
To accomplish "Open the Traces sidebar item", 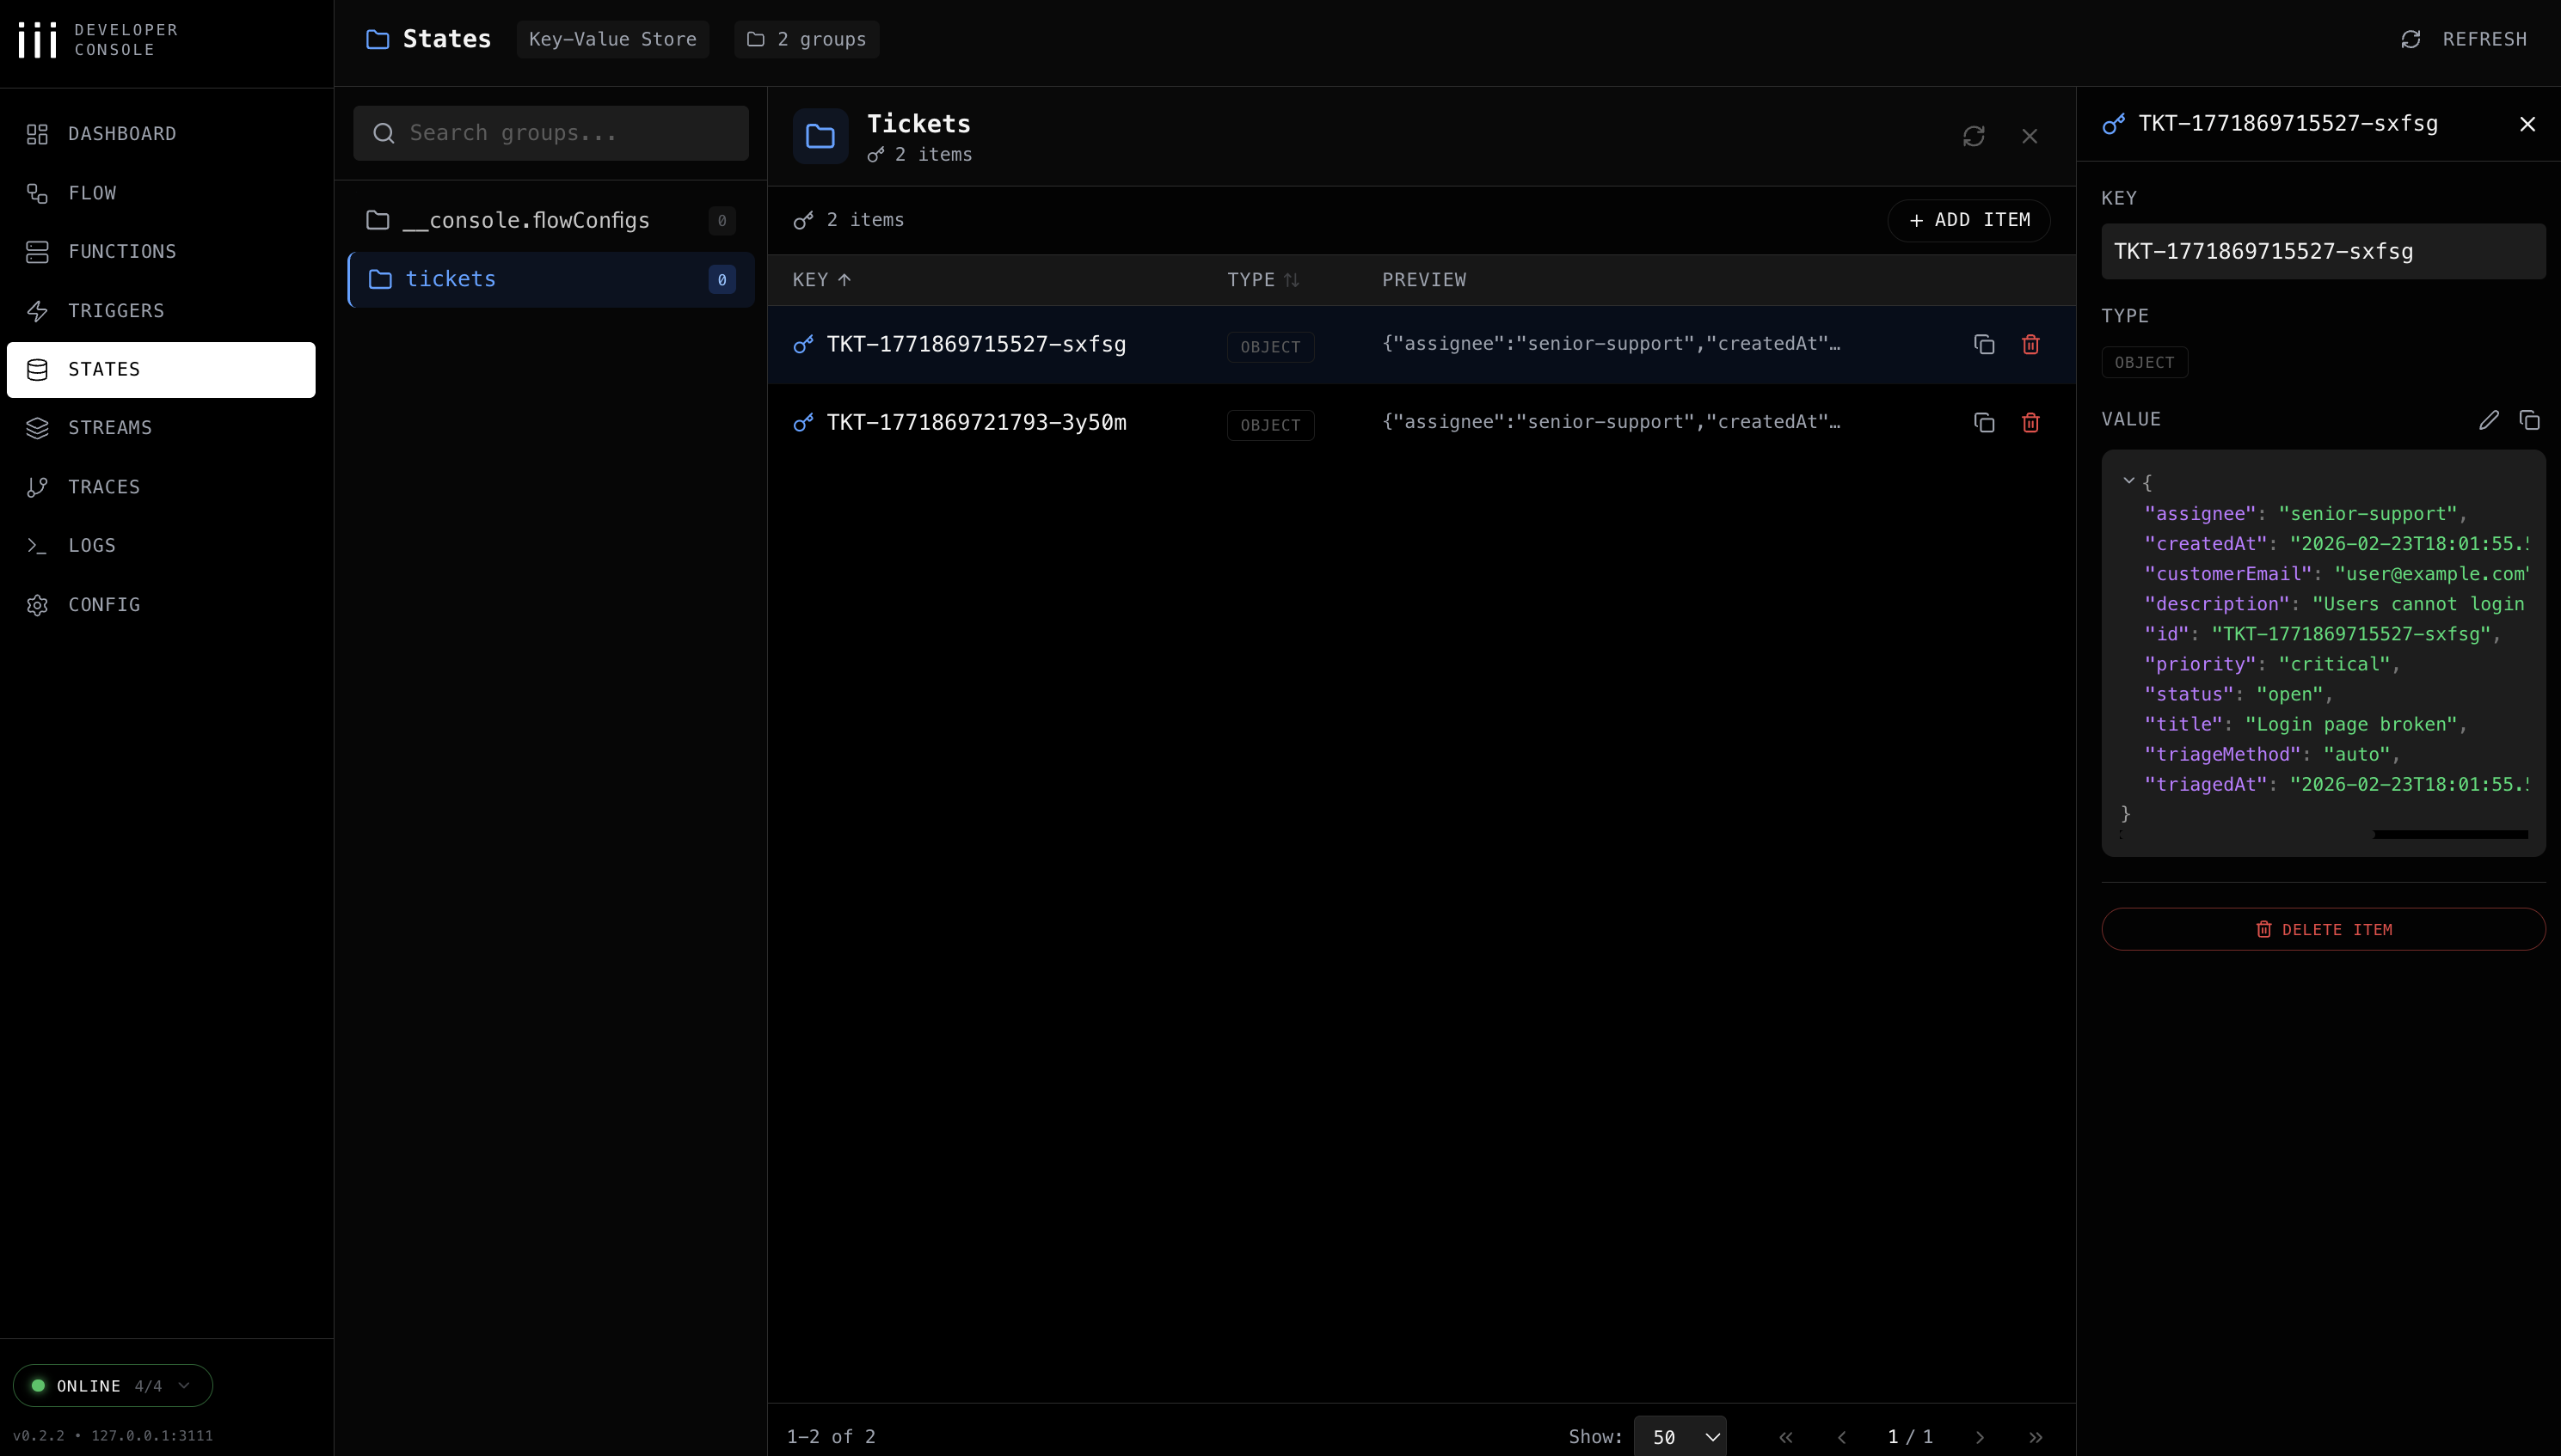I will 104,487.
